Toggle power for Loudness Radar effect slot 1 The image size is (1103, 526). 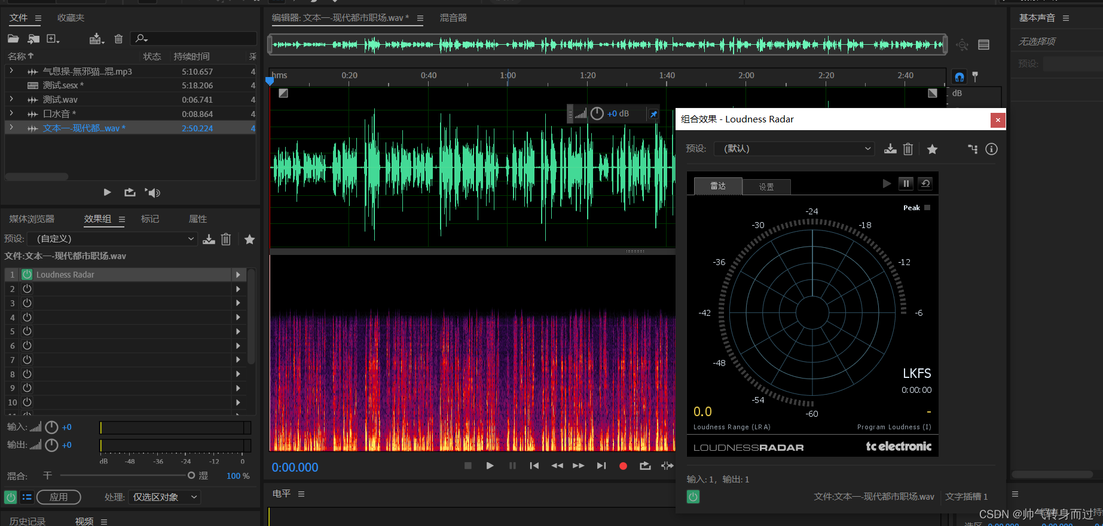[27, 275]
